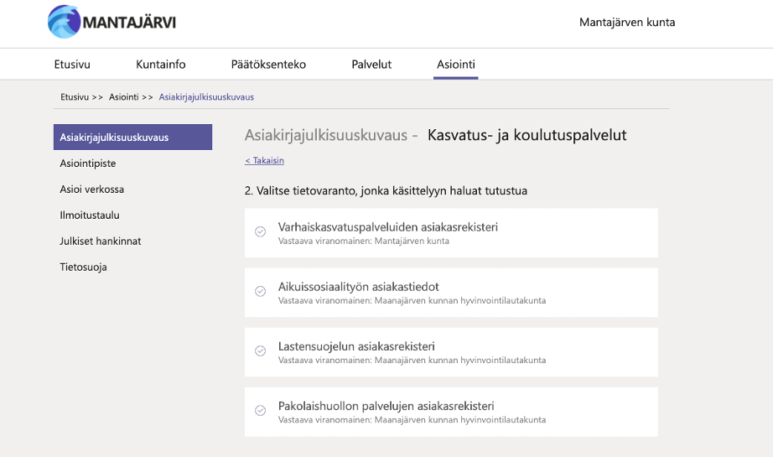Viewport: 773px width, 457px height.
Task: Open Ilmoitustaulu in the sidebar
Action: pyautogui.click(x=90, y=216)
